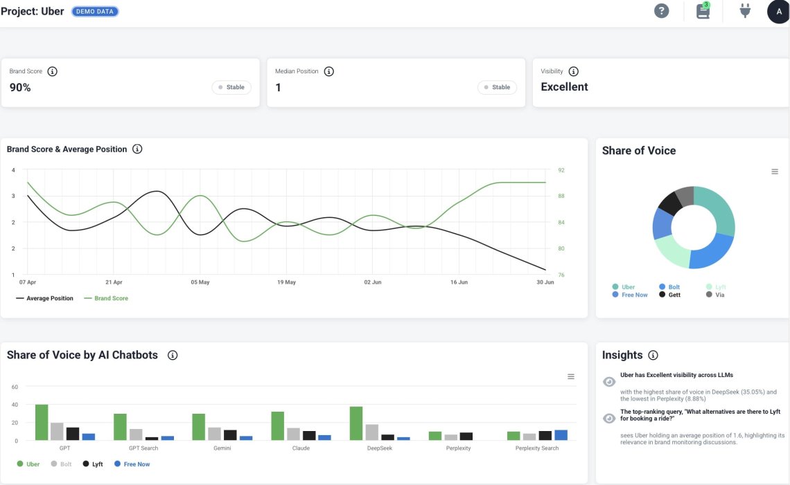Click the Brand Score & Average Position info icon
Image resolution: width=790 pixels, height=485 pixels.
(137, 149)
